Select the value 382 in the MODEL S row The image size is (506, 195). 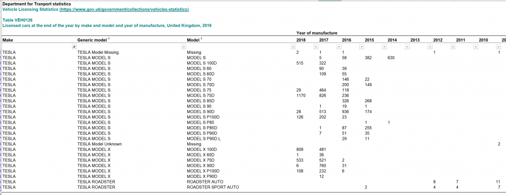point(368,58)
